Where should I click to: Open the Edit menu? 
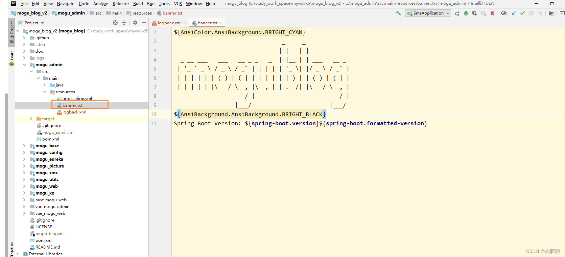(x=36, y=3)
